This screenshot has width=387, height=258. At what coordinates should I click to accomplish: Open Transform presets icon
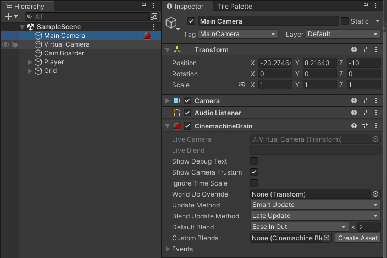point(365,49)
